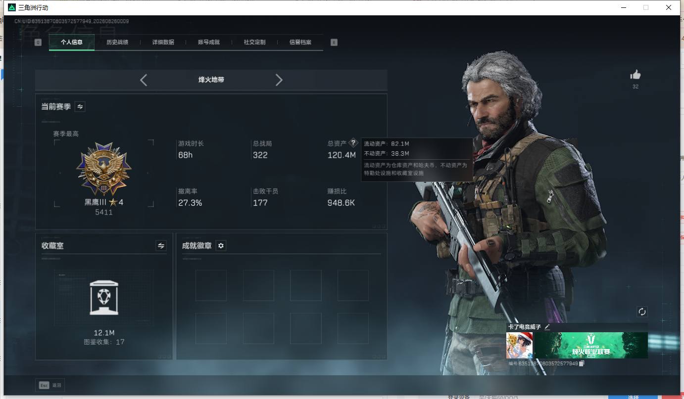Click the 177 击败干员 value
The width and height of the screenshot is (684, 399).
point(260,203)
